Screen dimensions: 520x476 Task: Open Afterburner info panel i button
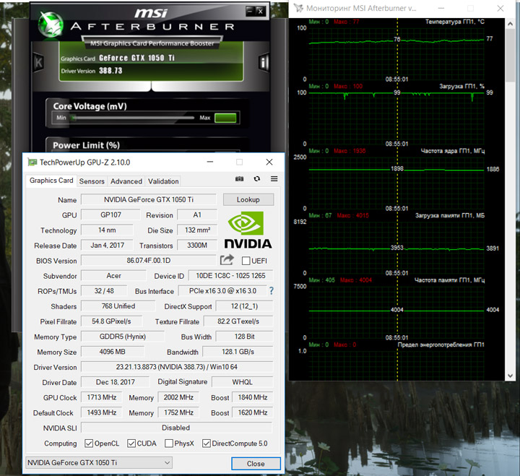[x=264, y=62]
